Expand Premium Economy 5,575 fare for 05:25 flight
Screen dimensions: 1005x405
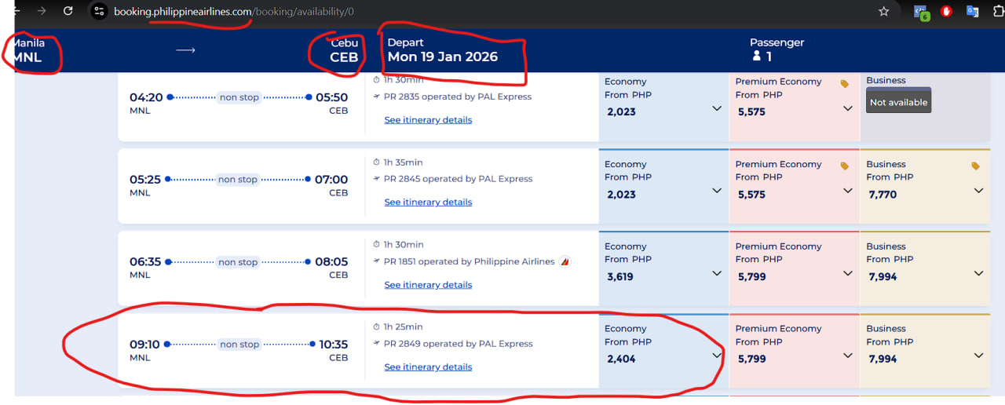pyautogui.click(x=847, y=191)
